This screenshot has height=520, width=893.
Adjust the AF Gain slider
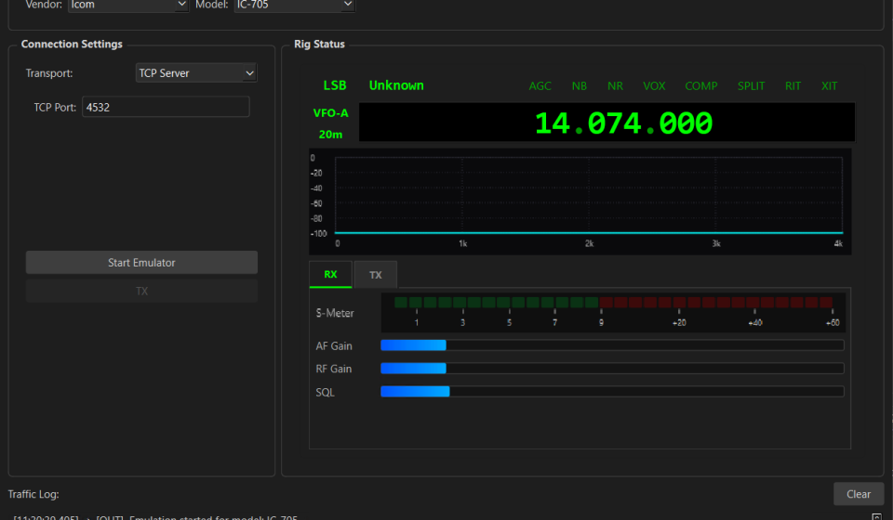612,344
